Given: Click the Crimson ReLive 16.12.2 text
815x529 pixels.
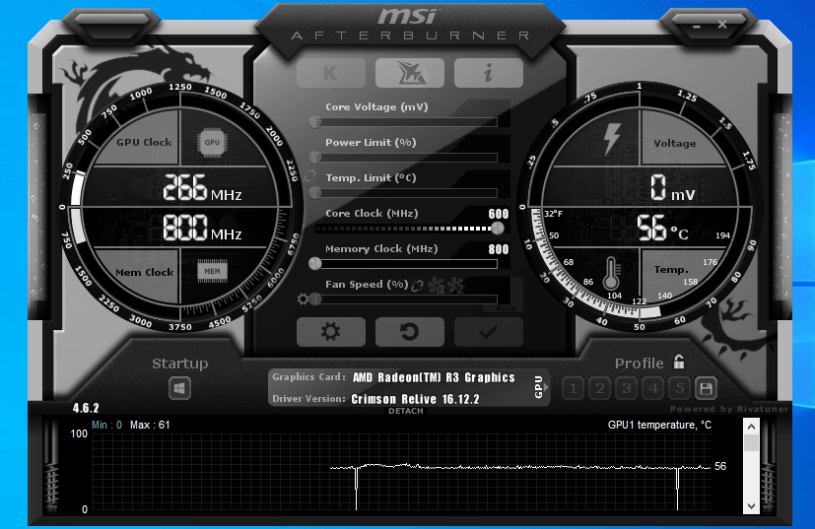Looking at the screenshot, I should (415, 399).
